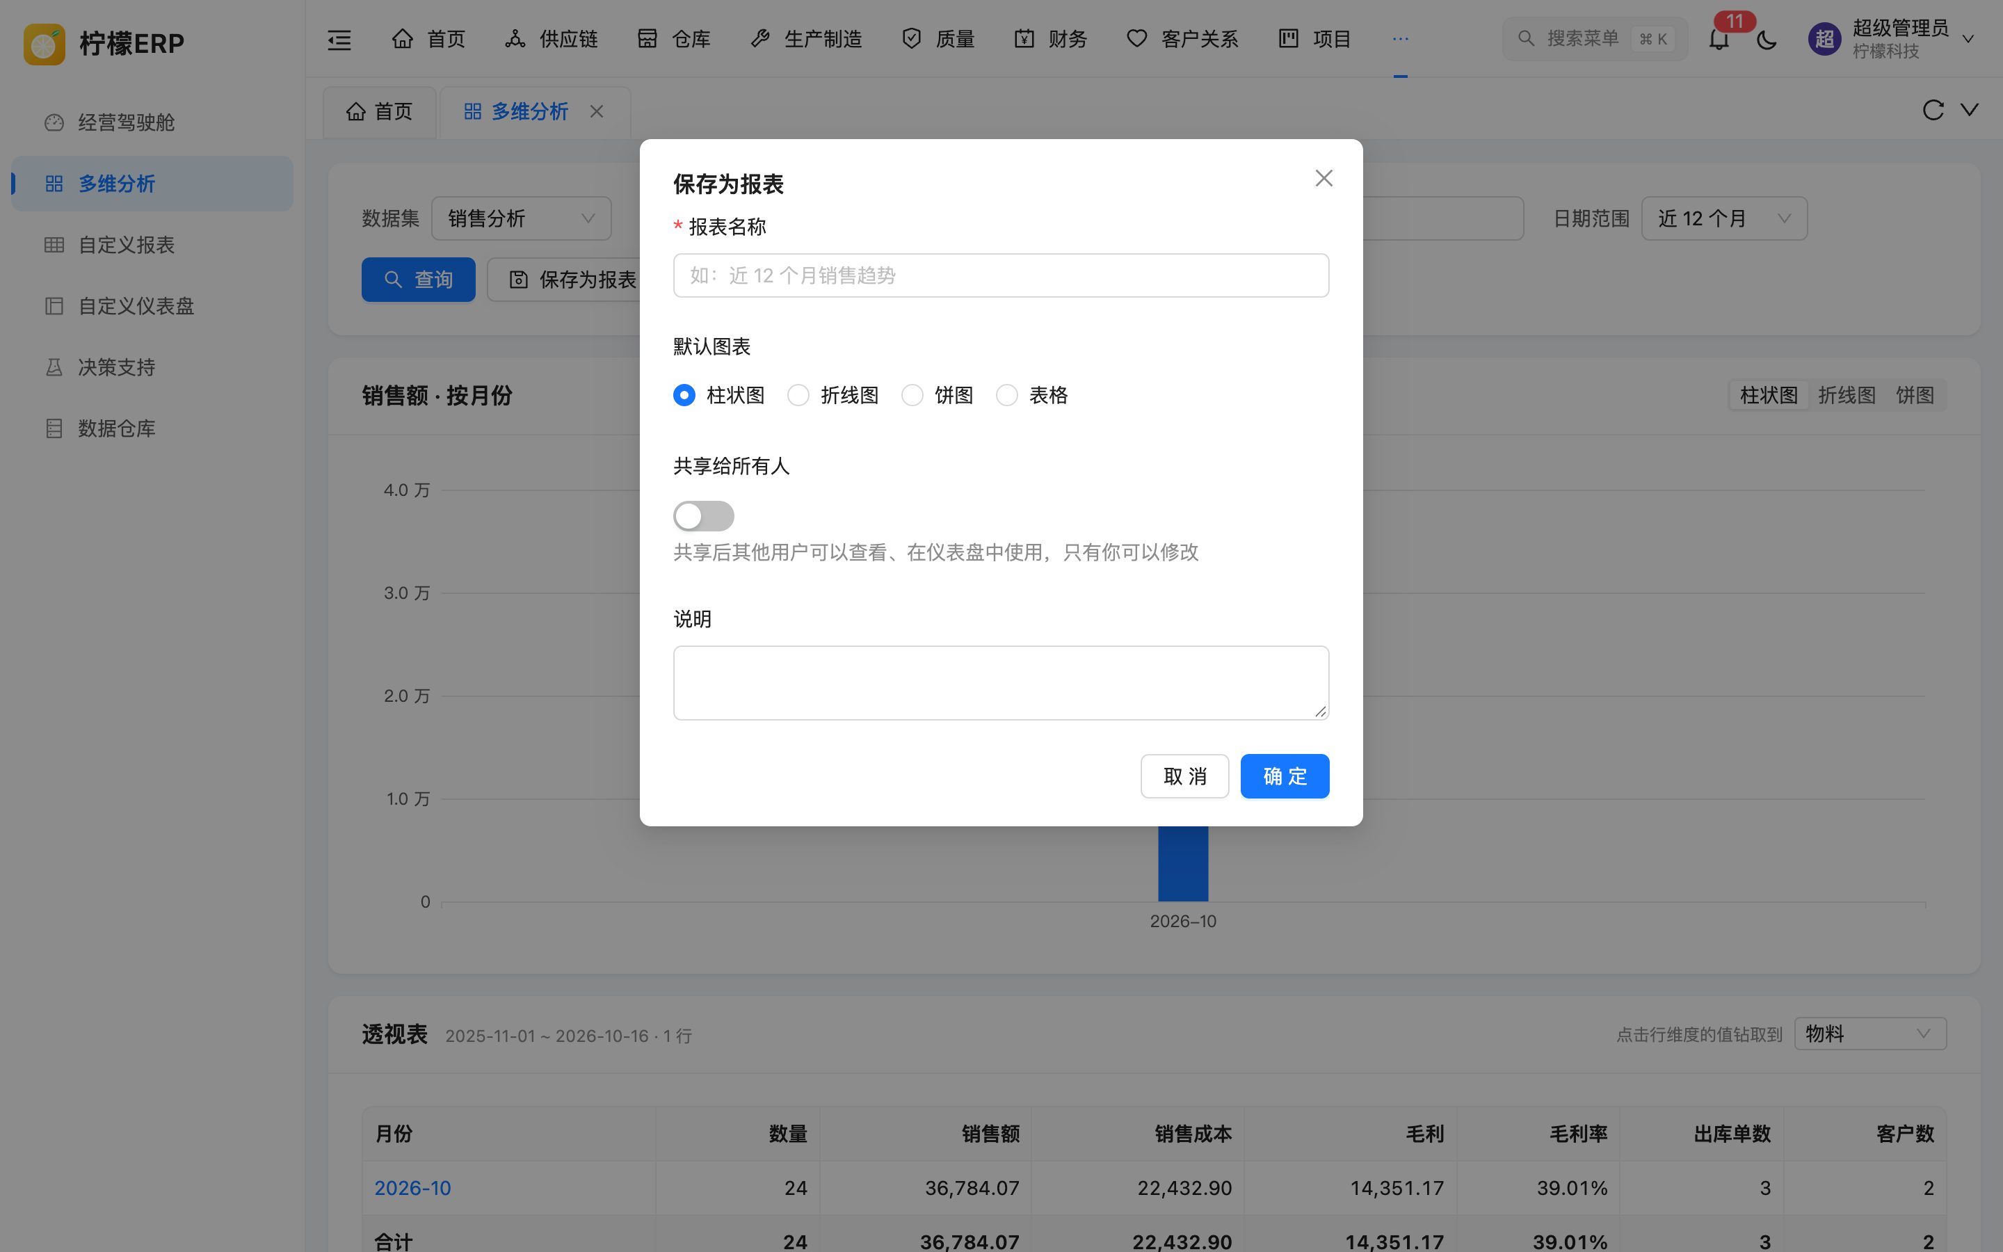Image resolution: width=2003 pixels, height=1252 pixels.
Task: Click the 柠檬ERP logo icon
Action: (x=45, y=44)
